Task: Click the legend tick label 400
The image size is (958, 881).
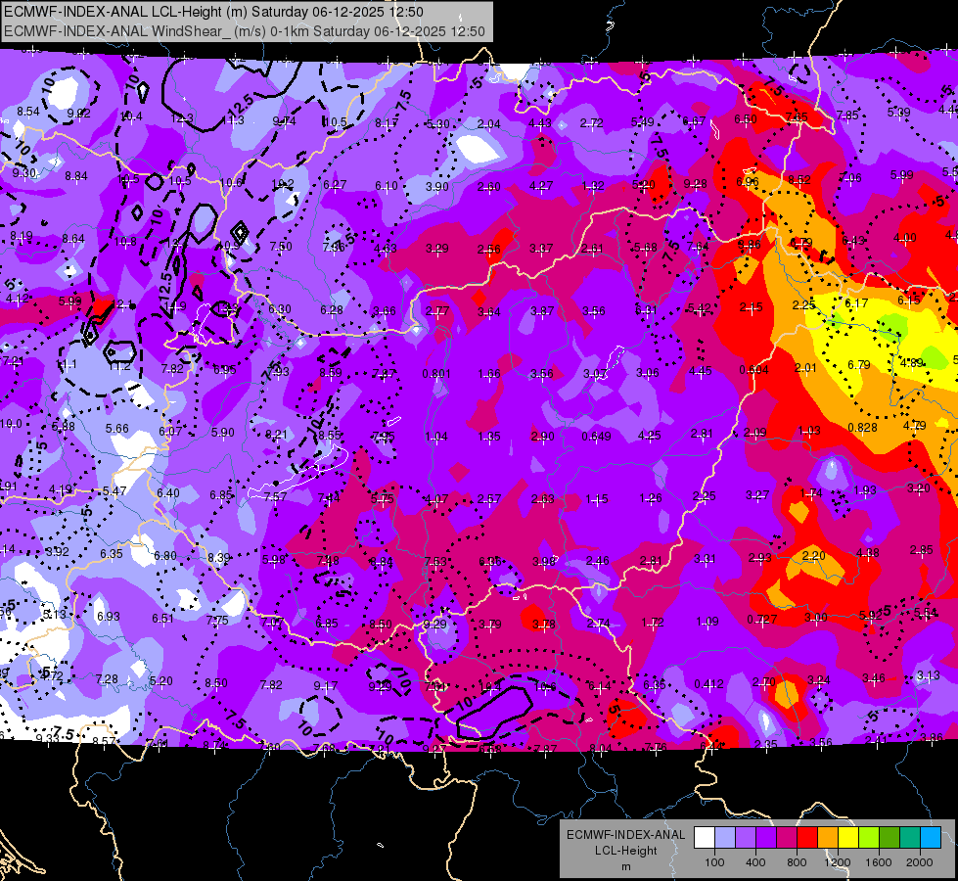Action: coord(755,862)
